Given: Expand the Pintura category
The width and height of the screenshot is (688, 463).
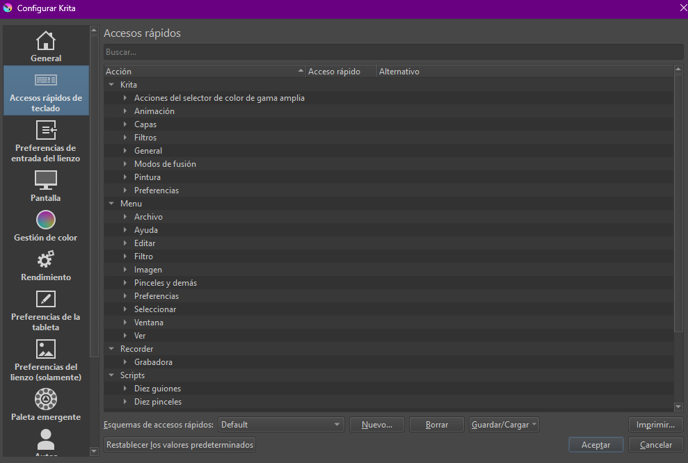Looking at the screenshot, I should [x=125, y=177].
